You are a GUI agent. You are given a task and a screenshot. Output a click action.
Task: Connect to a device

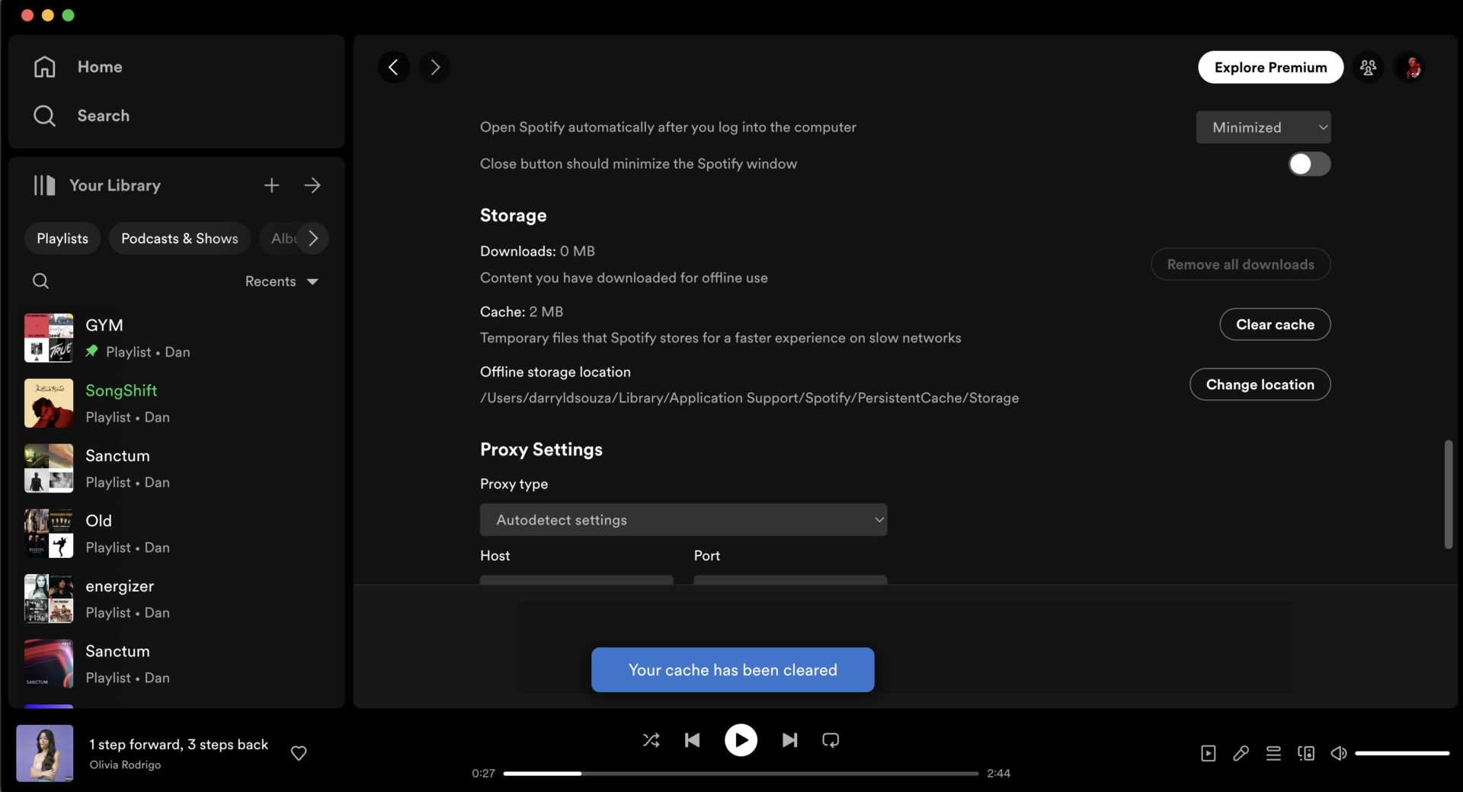[1306, 753]
